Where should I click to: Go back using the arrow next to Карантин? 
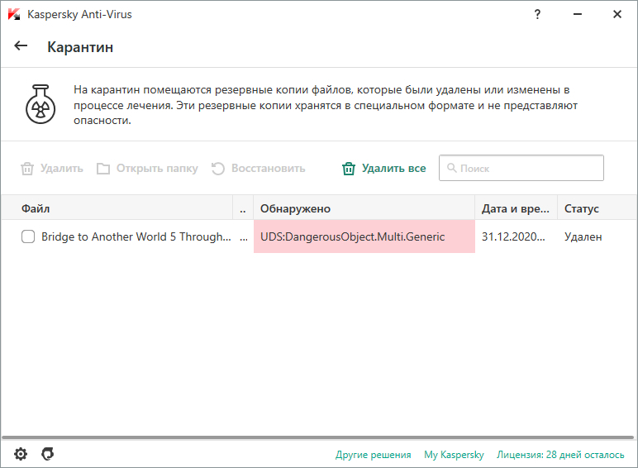[21, 46]
